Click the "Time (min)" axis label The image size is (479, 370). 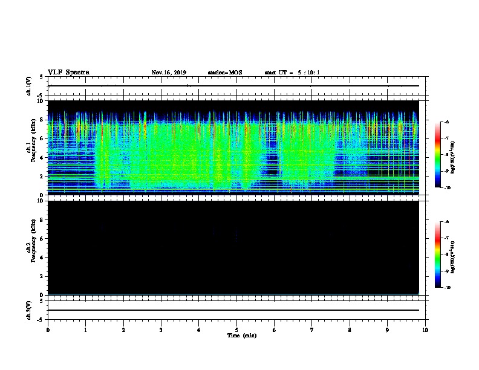pyautogui.click(x=242, y=336)
